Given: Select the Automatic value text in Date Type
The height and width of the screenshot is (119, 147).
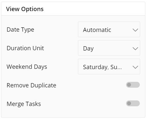Looking at the screenshot, I should pyautogui.click(x=97, y=30).
